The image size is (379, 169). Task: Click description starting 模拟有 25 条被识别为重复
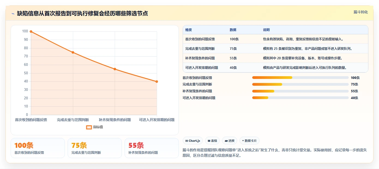[x=308, y=49]
